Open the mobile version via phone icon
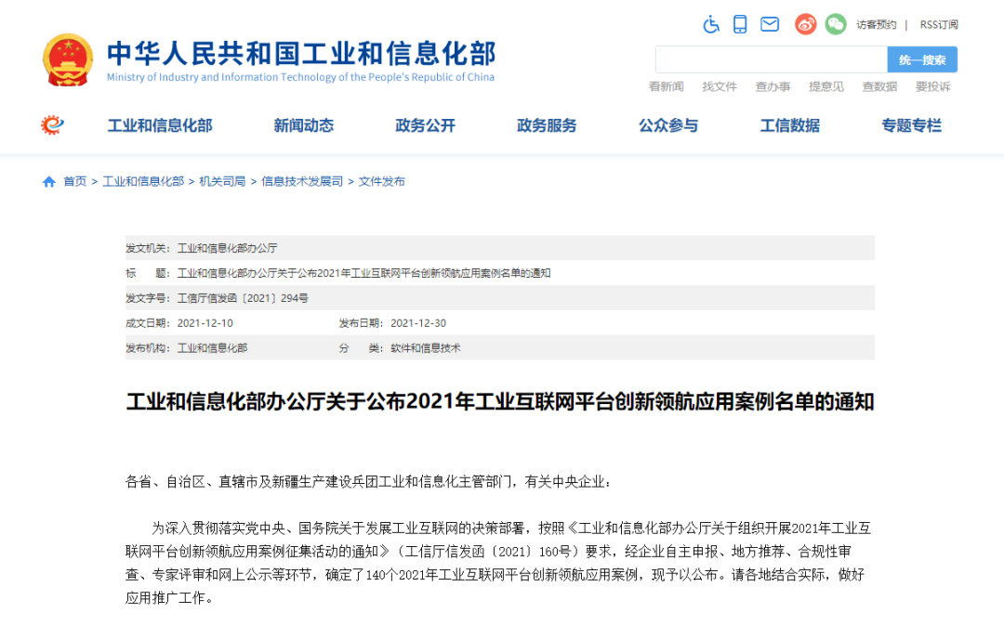The height and width of the screenshot is (626, 1004). (740, 24)
